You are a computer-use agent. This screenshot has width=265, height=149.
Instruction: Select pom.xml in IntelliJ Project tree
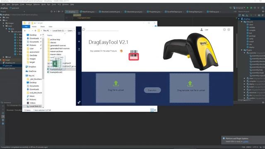9,65
